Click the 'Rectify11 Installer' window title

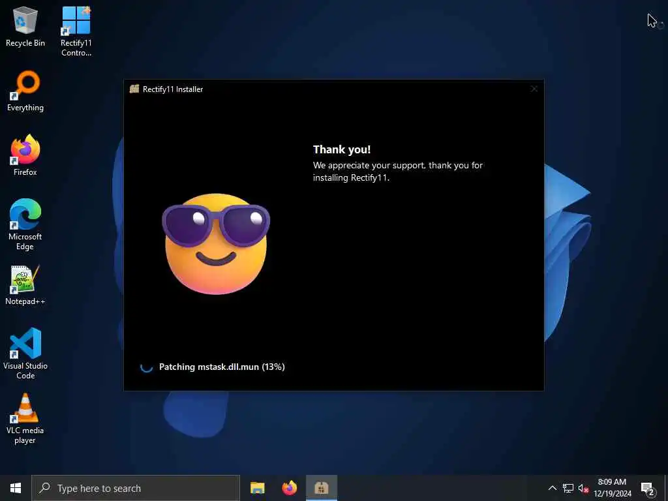pos(173,89)
